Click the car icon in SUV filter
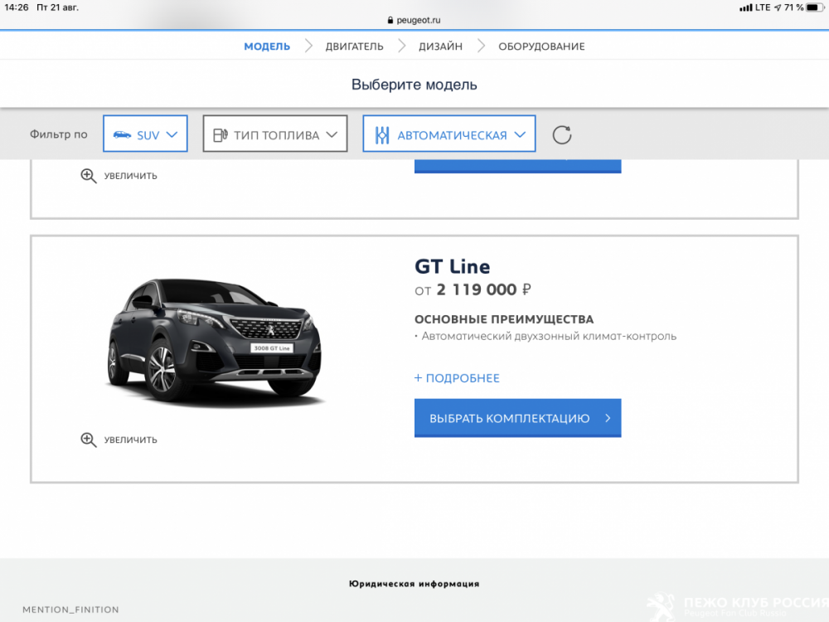829x622 pixels. (x=122, y=134)
